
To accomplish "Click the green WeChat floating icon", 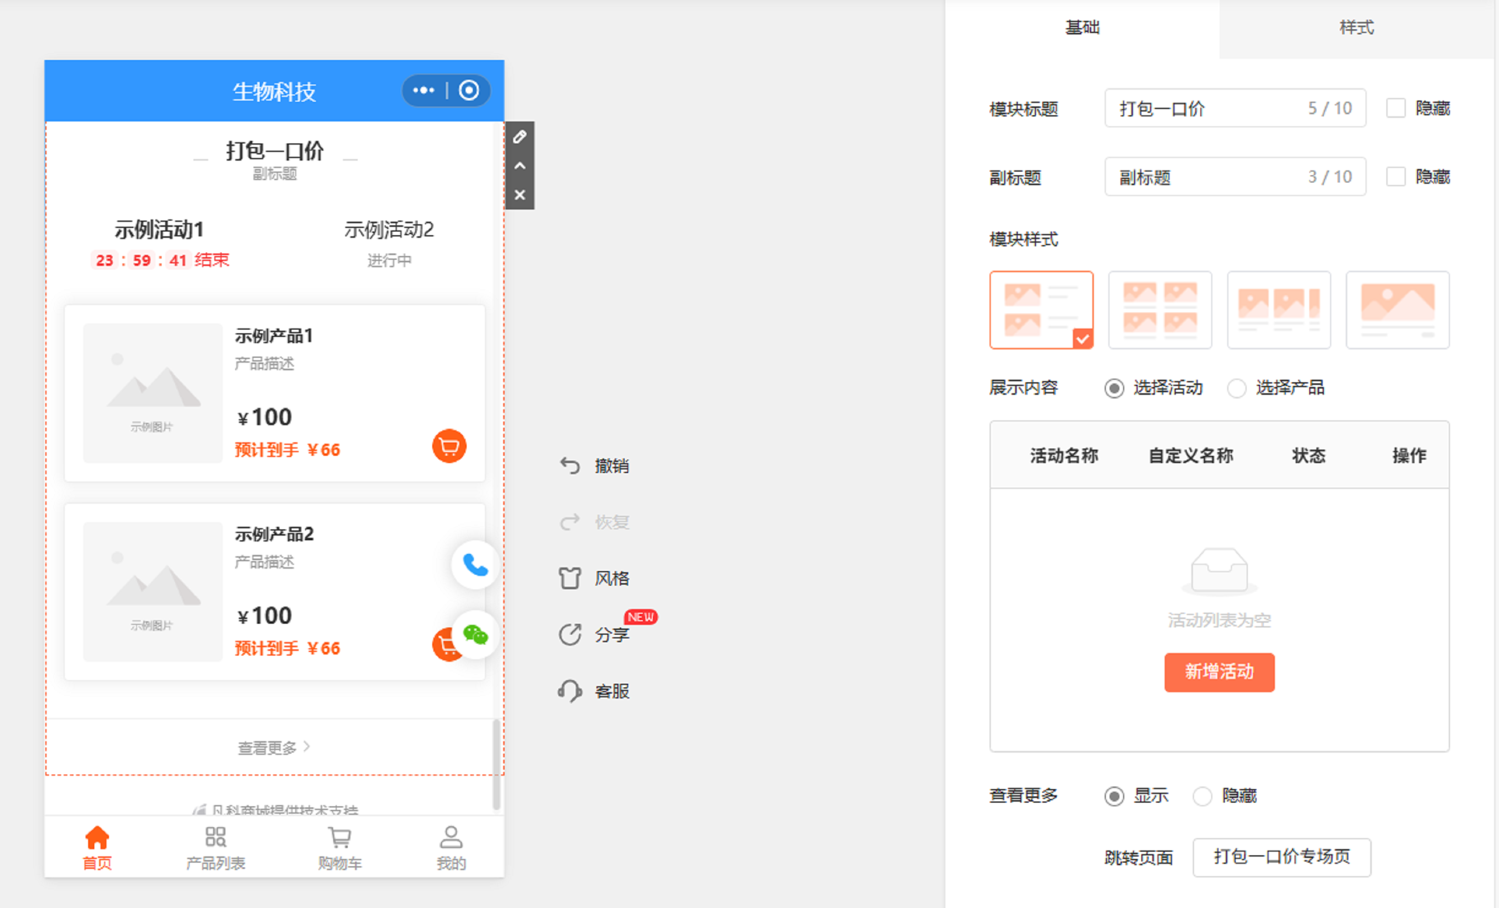I will click(x=475, y=635).
